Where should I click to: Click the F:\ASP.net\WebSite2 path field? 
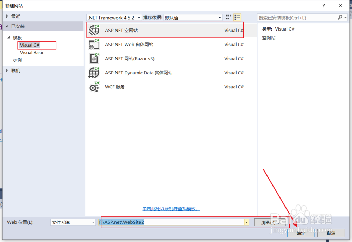point(171,222)
